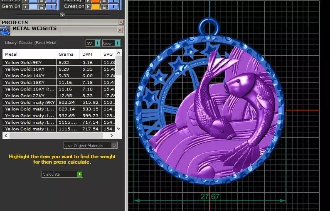Click the 829.14 grams value
The image size is (330, 211).
[x=67, y=109]
